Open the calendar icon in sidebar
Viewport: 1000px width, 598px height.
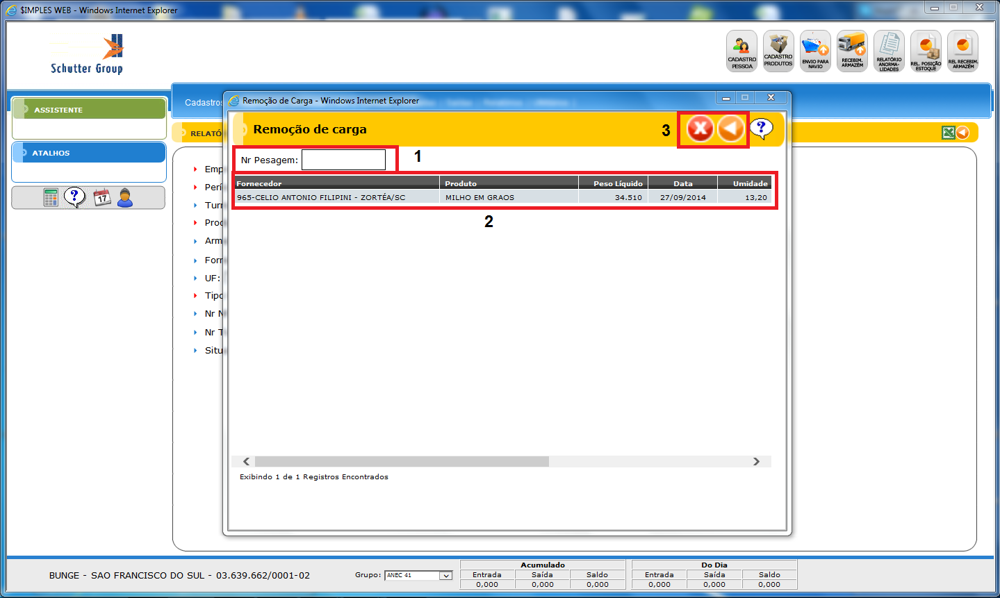click(x=102, y=198)
